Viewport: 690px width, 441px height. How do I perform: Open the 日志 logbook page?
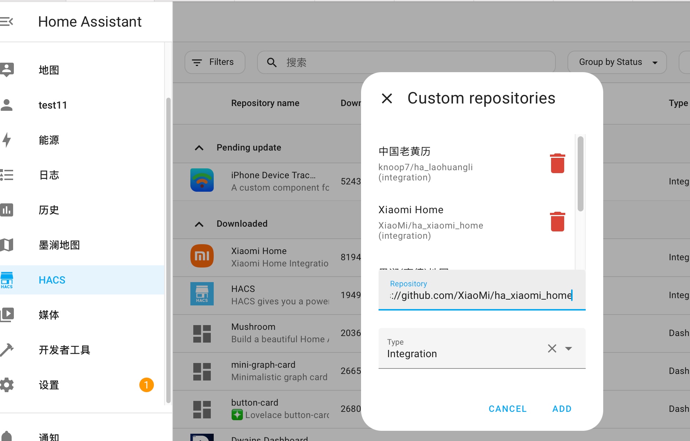[x=82, y=175]
